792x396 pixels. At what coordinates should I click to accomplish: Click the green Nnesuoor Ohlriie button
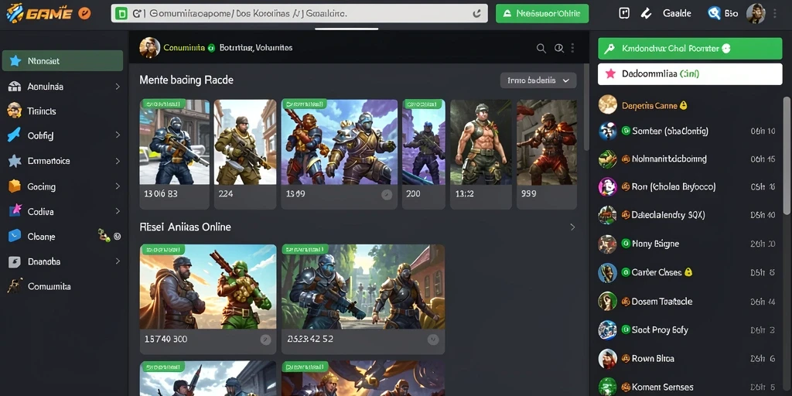coord(542,14)
